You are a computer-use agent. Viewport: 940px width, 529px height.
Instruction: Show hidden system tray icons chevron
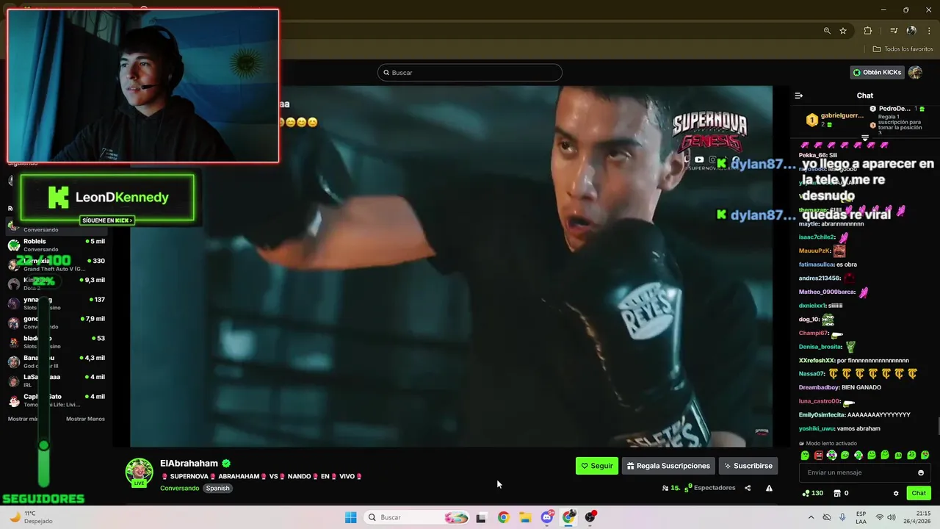pos(811,517)
